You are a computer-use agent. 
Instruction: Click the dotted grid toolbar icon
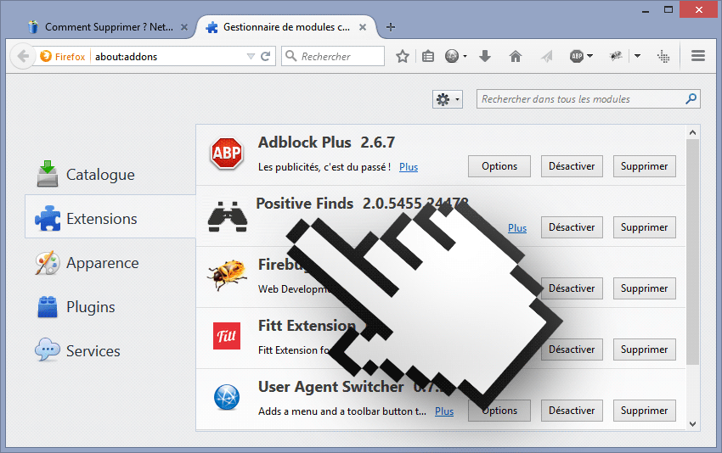[x=663, y=57]
